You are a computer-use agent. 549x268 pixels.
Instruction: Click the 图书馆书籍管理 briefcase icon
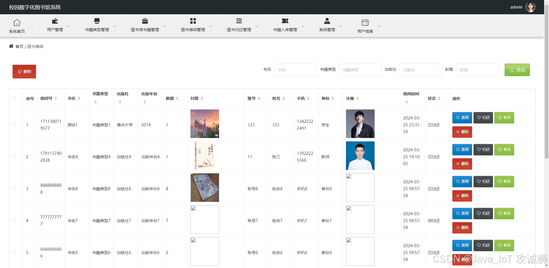[145, 21]
